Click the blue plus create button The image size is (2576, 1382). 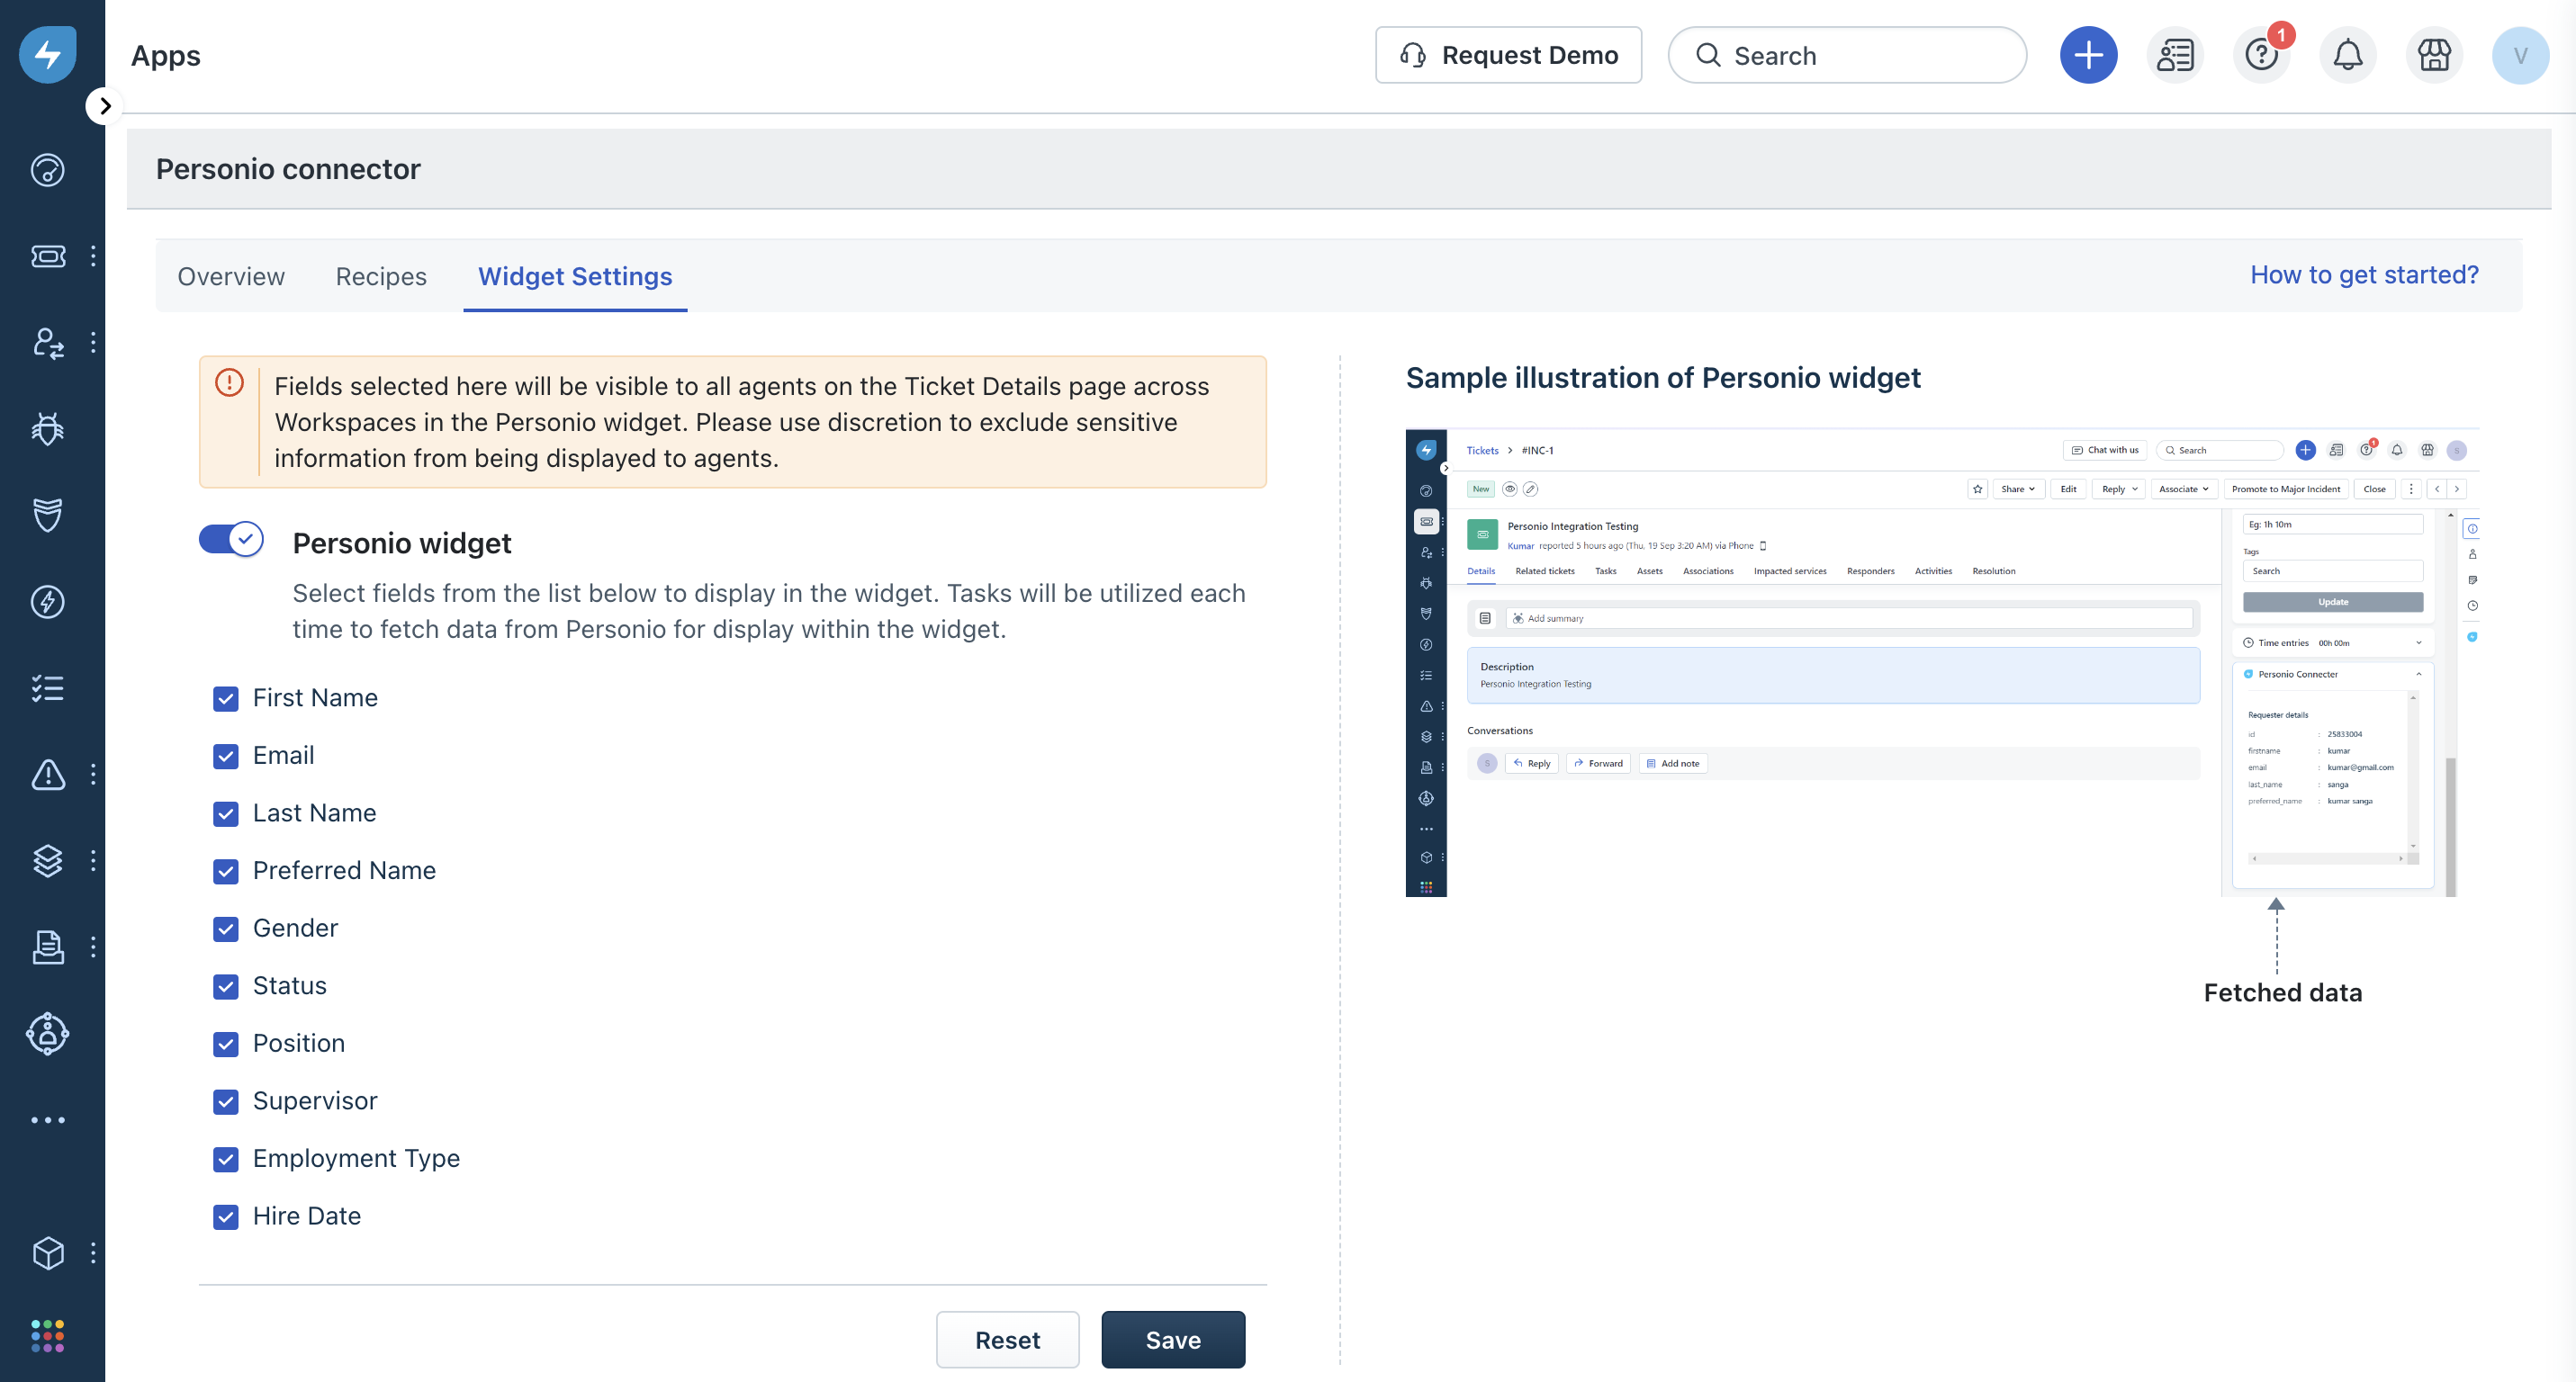pos(2088,55)
